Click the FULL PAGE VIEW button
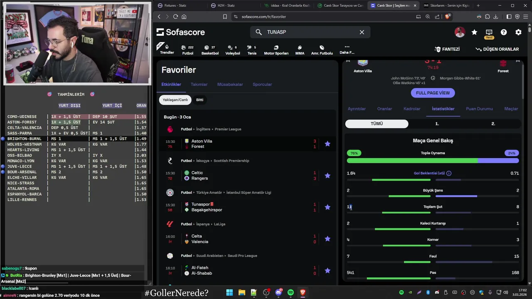The height and width of the screenshot is (299, 532). click(433, 93)
